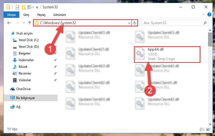Expand the address bar history dropdown
The width and height of the screenshot is (215, 136).
[129, 23]
